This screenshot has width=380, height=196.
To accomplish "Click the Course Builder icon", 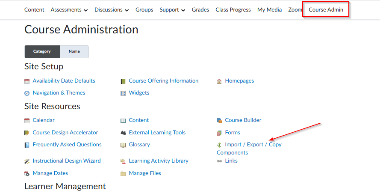I will (x=219, y=121).
